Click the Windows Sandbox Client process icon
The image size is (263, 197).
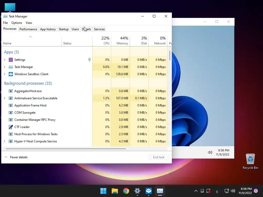(11, 74)
